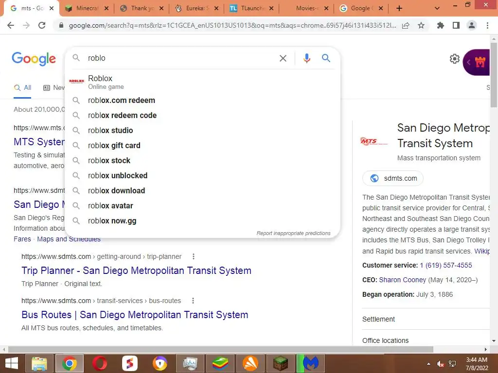498x373 pixels.
Task: Clear the search box with the X
Action: click(x=283, y=58)
